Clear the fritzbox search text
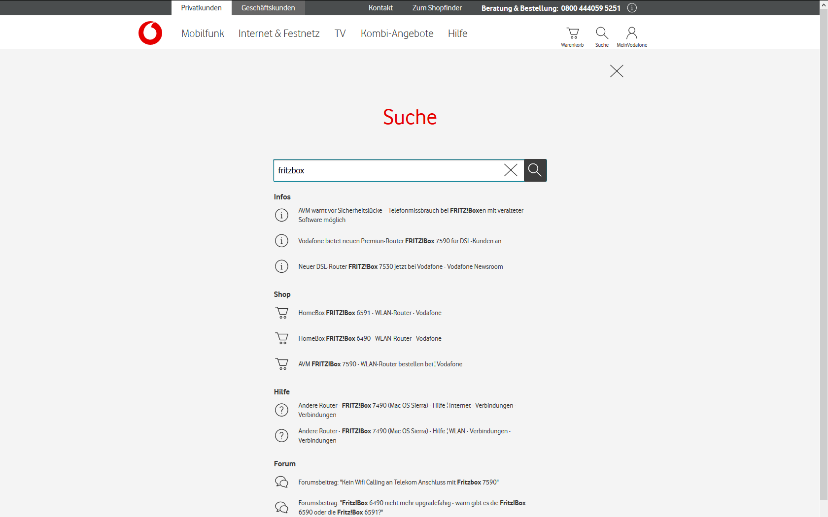The height and width of the screenshot is (517, 828). 511,170
